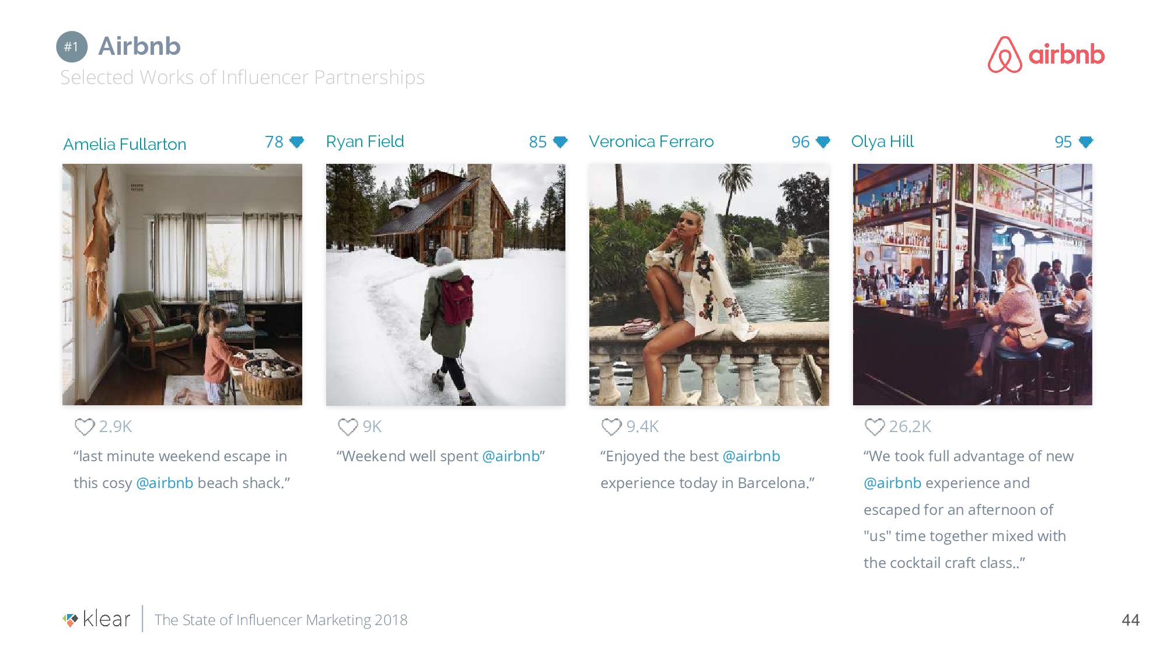
Task: Click the Airbnb logo in the top right
Action: pos(1046,54)
